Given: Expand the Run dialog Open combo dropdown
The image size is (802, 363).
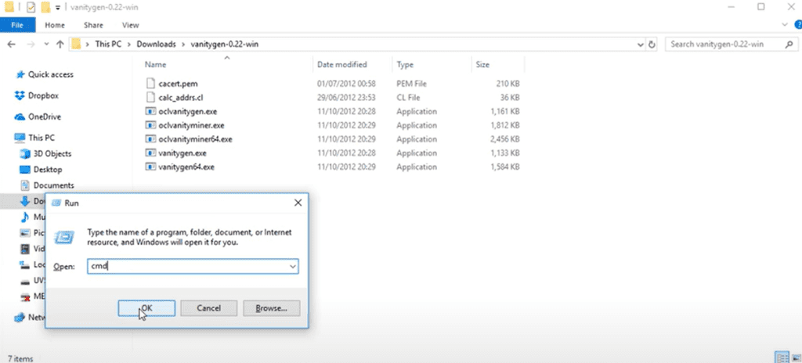Looking at the screenshot, I should click(292, 267).
